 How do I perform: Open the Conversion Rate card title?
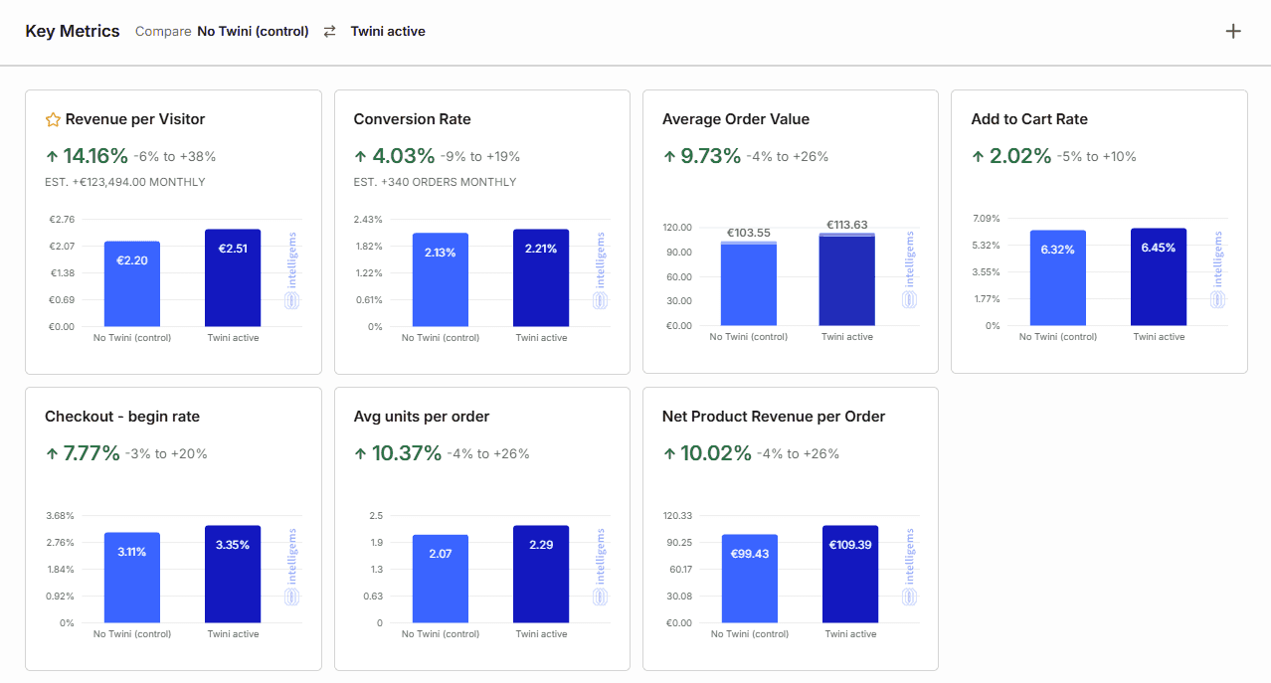pyautogui.click(x=413, y=119)
